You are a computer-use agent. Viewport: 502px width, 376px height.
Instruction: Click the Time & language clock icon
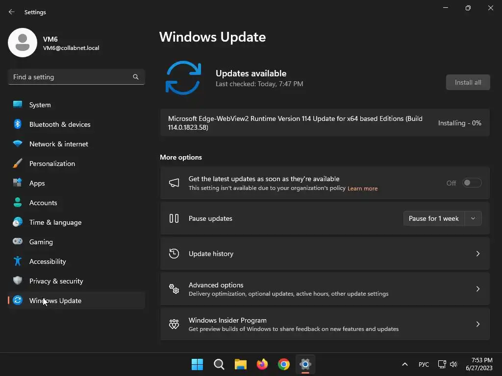18,222
